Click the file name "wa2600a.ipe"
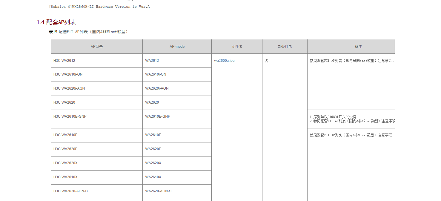 [x=224, y=61]
